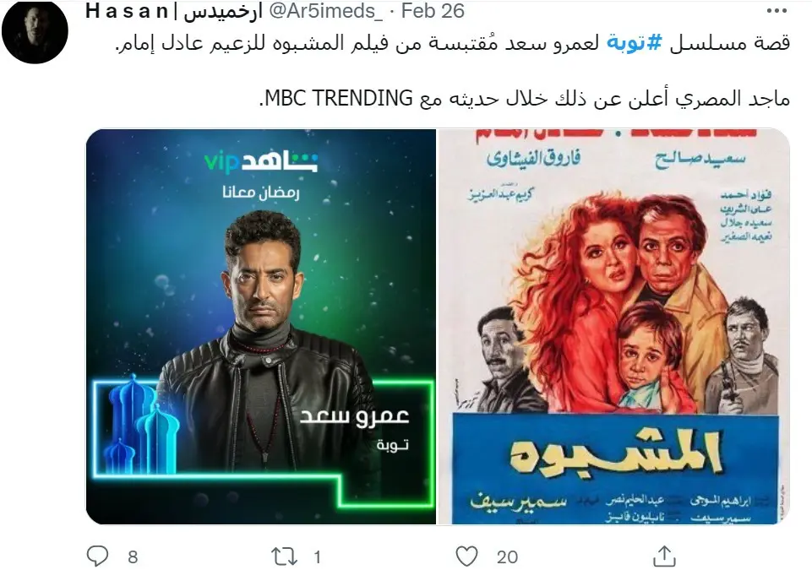Click the display name Hasan ارخميدس

pyautogui.click(x=174, y=11)
